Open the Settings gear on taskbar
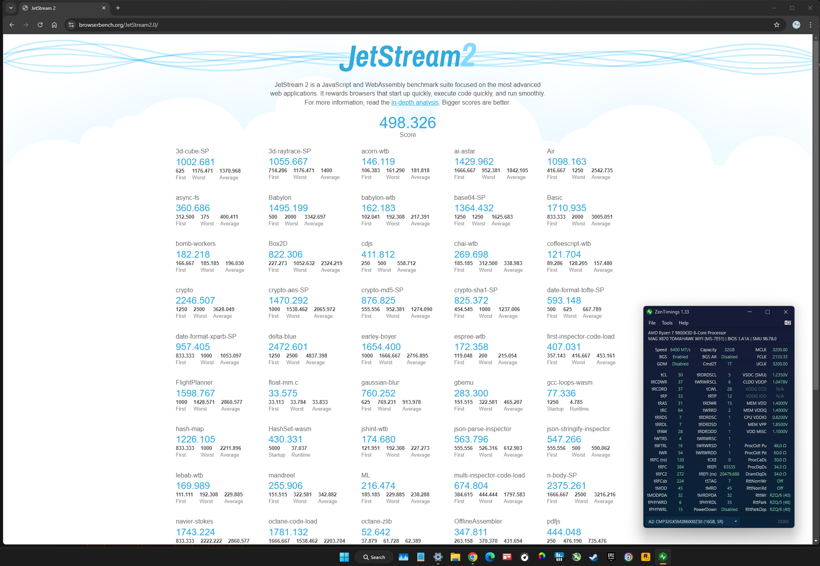Image resolution: width=820 pixels, height=566 pixels. 438,557
